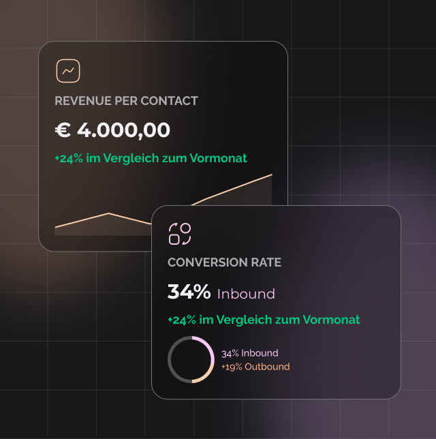Click the trend chart icon in revenue card
This screenshot has width=436, height=439.
(68, 71)
